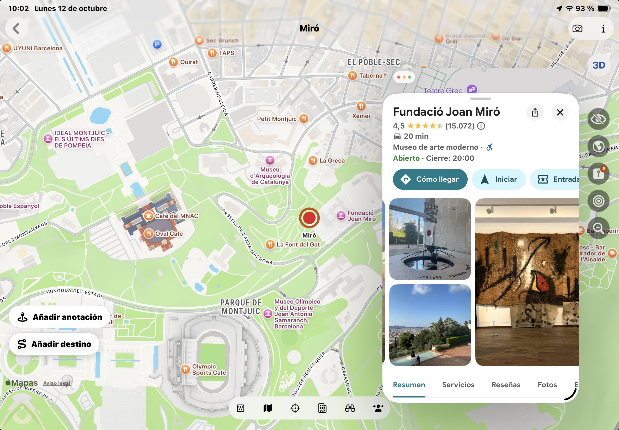Share Fundació Joan Miró via share icon
The height and width of the screenshot is (430, 619).
coord(535,112)
